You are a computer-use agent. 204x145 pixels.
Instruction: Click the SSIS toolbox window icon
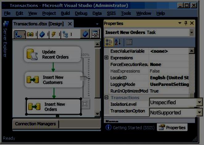pyautogui.click(x=95, y=34)
